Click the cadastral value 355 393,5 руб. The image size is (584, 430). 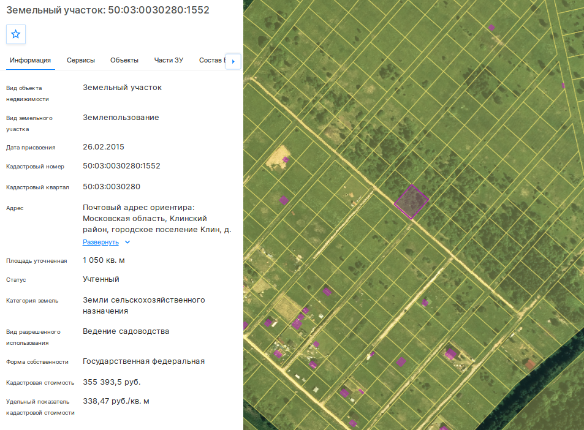click(112, 382)
